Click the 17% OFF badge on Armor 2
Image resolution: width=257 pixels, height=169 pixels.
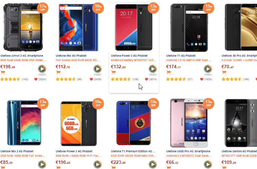tap(42, 8)
